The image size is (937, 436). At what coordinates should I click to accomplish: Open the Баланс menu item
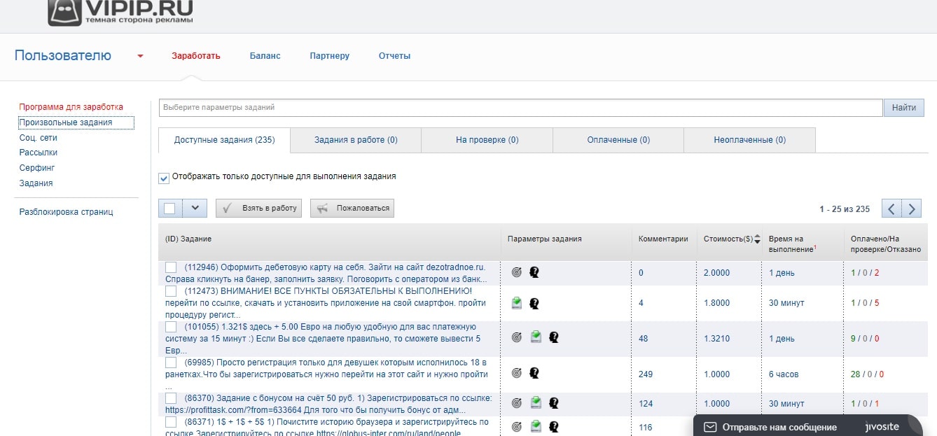tap(265, 55)
